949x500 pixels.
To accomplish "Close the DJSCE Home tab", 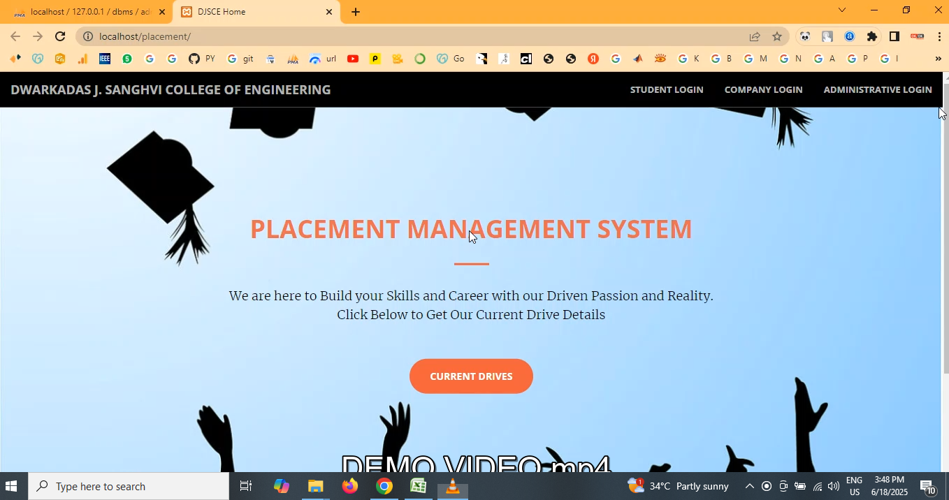I will tap(329, 12).
